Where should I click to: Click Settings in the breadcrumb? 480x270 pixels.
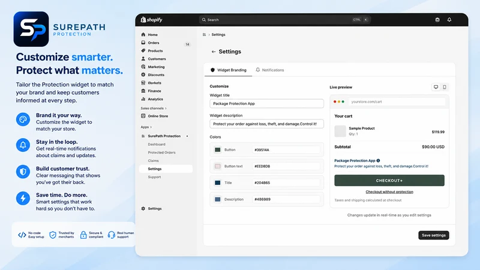(x=218, y=35)
